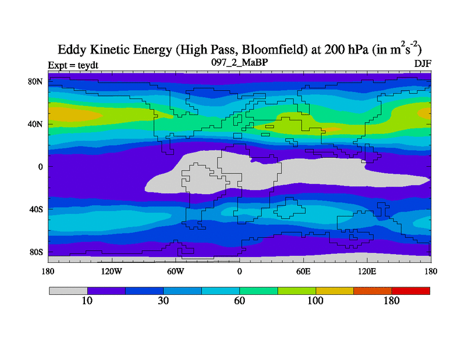
Task: Click the 60E longitude axis label
Action: coord(303,271)
